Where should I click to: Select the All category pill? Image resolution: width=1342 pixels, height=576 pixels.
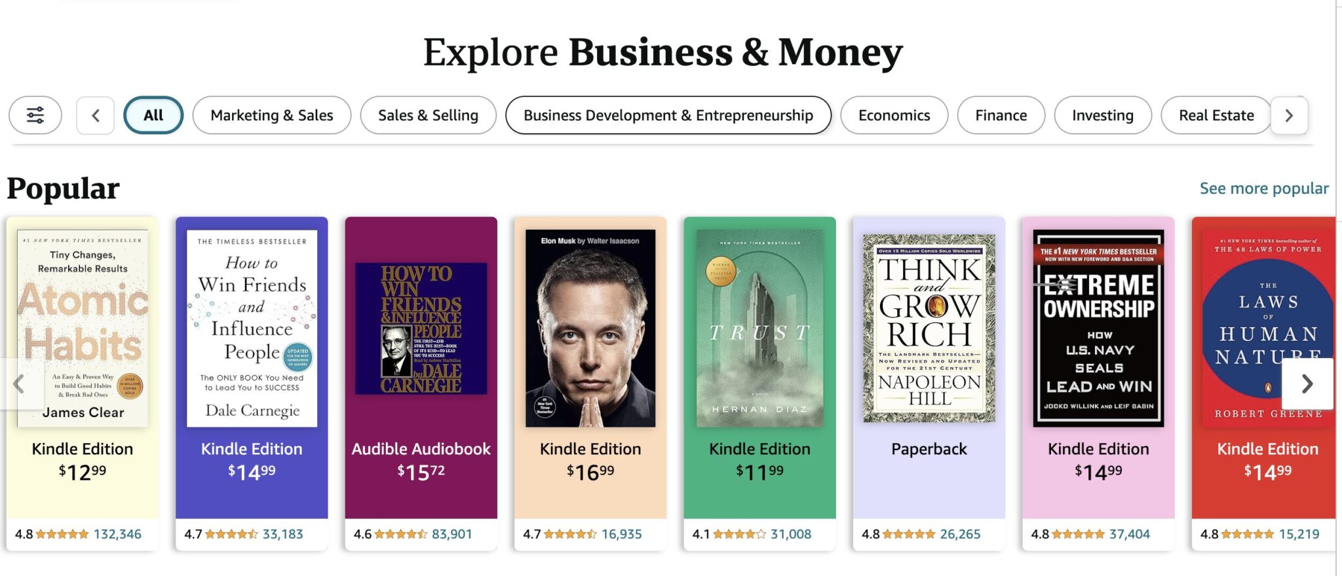point(153,115)
